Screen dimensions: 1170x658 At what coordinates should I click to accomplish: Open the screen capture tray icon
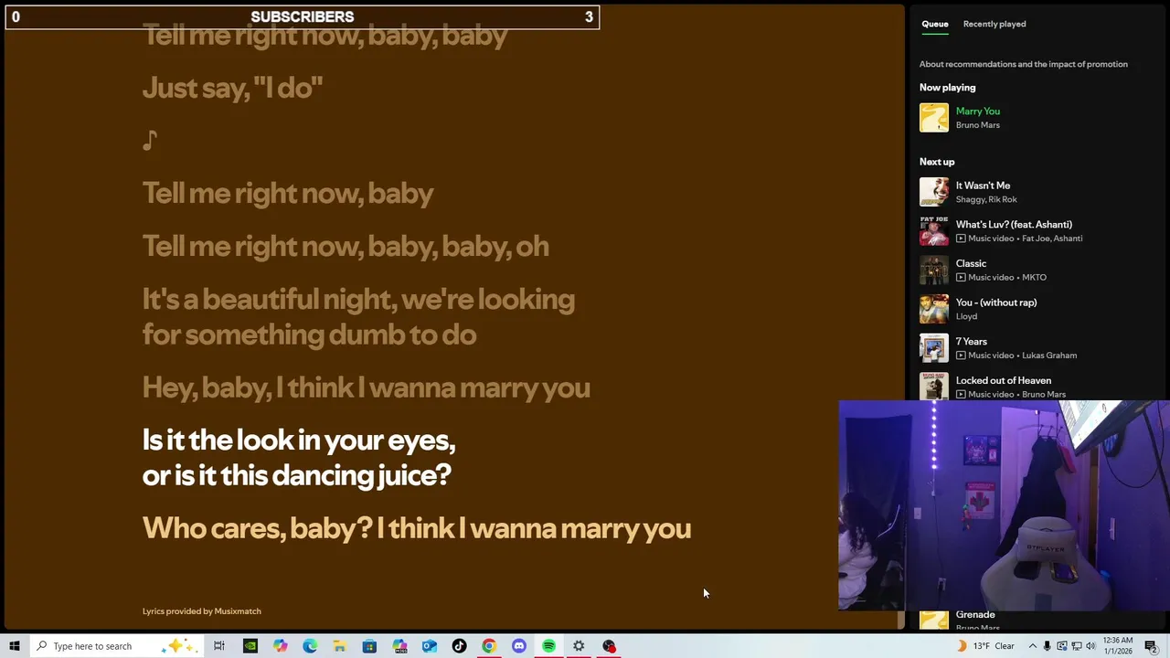click(x=1061, y=646)
